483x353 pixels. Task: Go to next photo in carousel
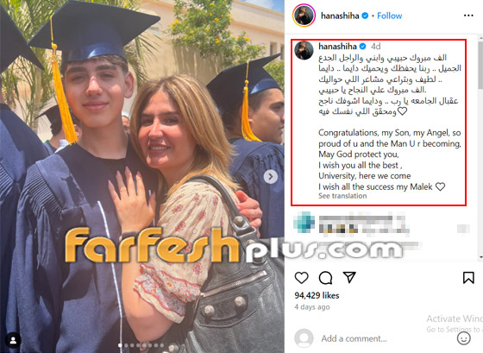pyautogui.click(x=271, y=177)
